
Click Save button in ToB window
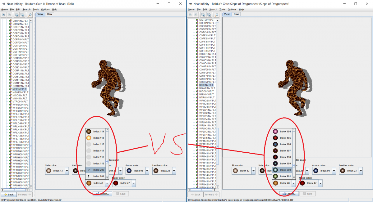pyautogui.click(x=121, y=194)
